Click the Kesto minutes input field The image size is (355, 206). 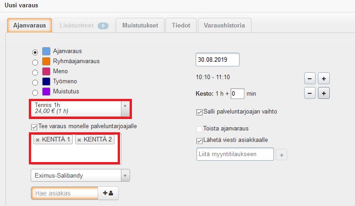[237, 93]
